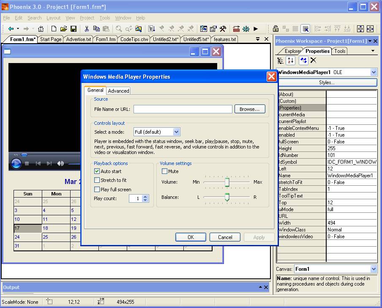
Task: Create a new file via toolbar
Action: click(54, 29)
